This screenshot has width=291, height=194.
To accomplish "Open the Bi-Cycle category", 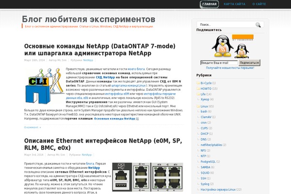I will [x=206, y=83].
